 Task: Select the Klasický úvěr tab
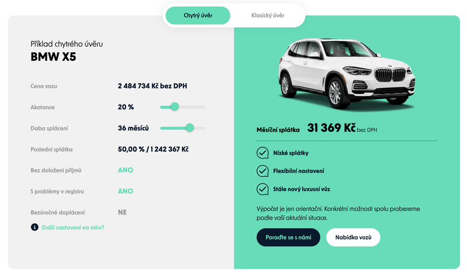pyautogui.click(x=267, y=15)
